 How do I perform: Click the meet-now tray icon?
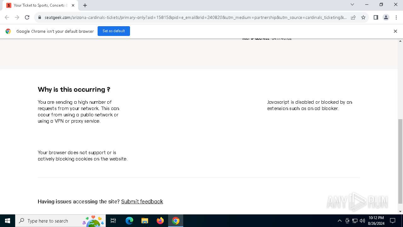coord(347,221)
